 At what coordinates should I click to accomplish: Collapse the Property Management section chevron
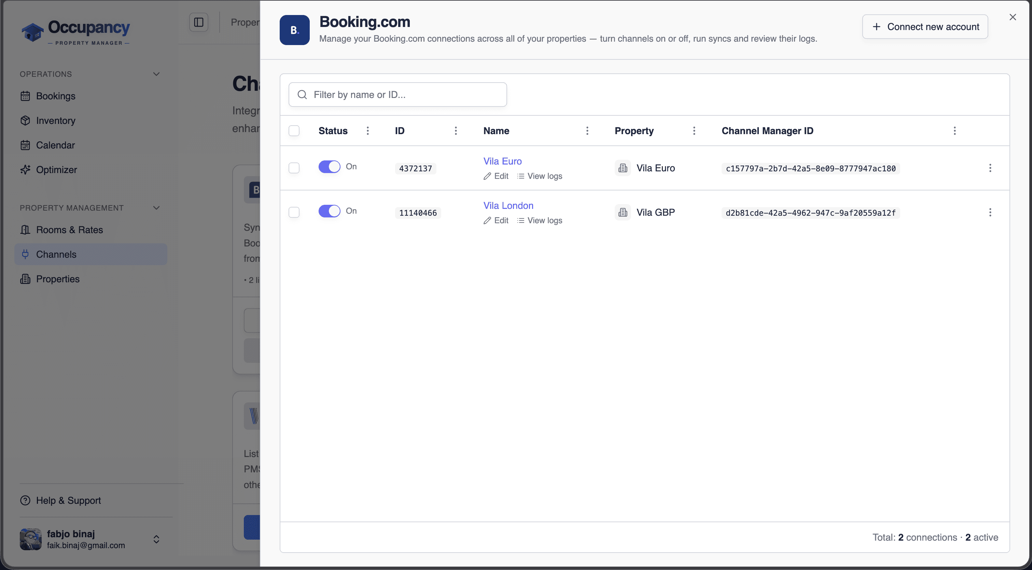pyautogui.click(x=157, y=208)
